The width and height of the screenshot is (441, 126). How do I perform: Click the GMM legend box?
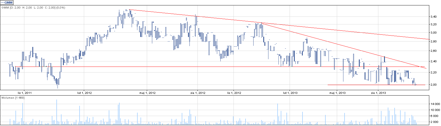click(x=7, y=2)
